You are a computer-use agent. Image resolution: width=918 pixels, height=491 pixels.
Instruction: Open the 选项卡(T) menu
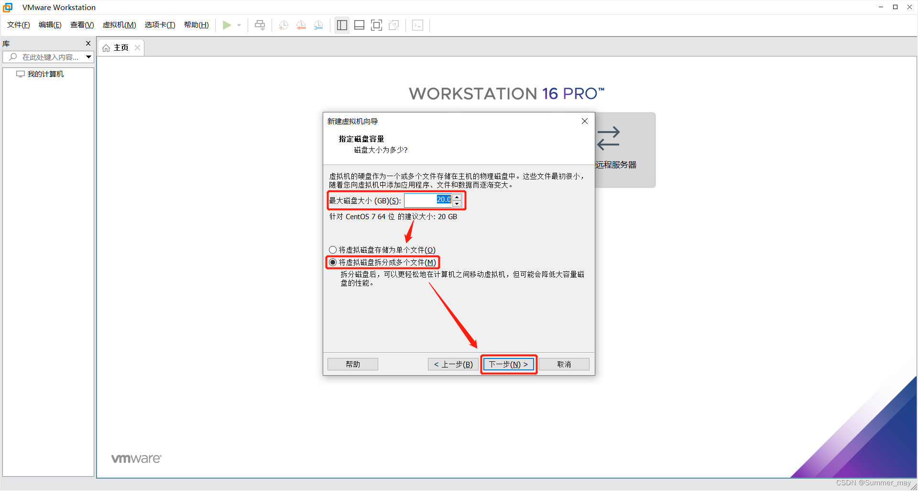(160, 25)
